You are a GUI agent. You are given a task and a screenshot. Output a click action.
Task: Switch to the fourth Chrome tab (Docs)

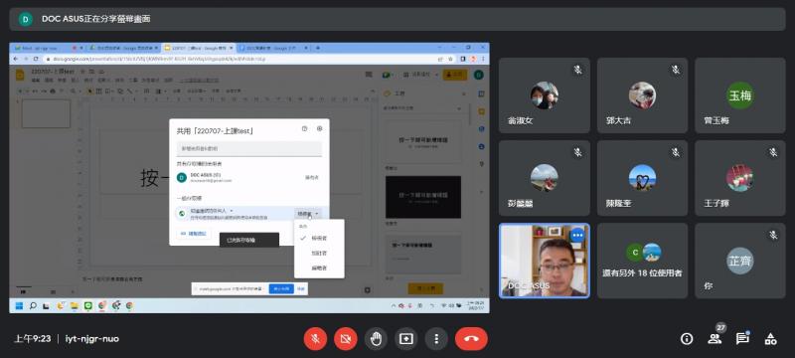point(274,48)
